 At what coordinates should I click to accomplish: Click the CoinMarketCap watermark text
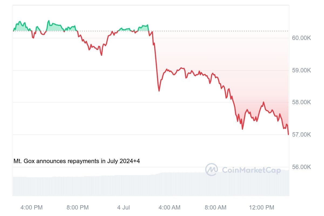pos(251,170)
